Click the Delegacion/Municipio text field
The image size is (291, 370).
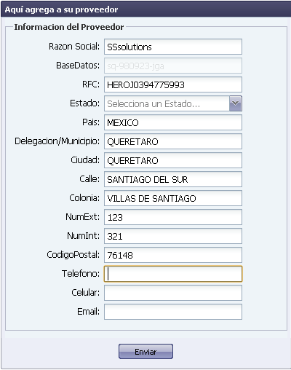click(x=173, y=141)
